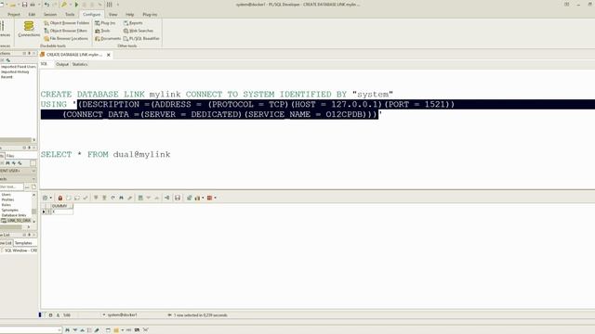Click the Undo arrow icon
Screen dimensions: 595x334
tap(46, 5)
